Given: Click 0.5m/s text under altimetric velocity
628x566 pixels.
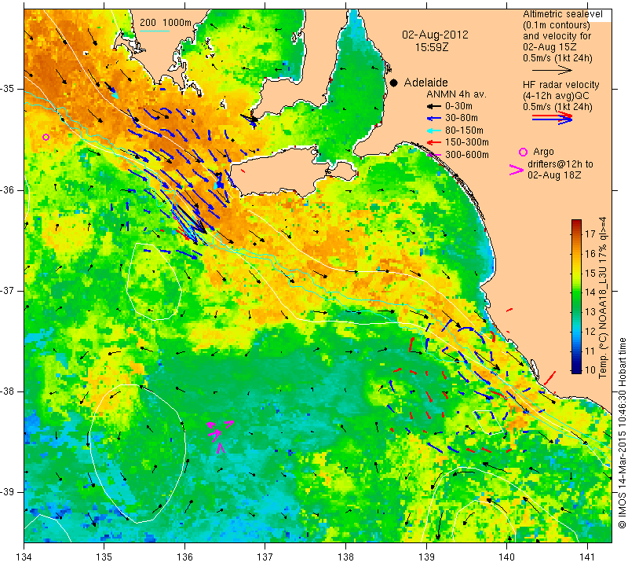Looking at the screenshot, I should (x=557, y=58).
